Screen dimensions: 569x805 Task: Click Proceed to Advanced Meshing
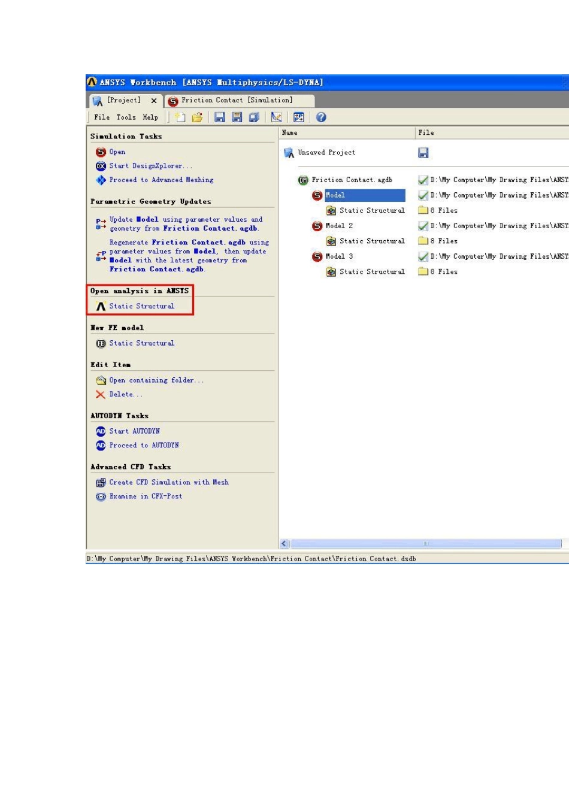161,180
